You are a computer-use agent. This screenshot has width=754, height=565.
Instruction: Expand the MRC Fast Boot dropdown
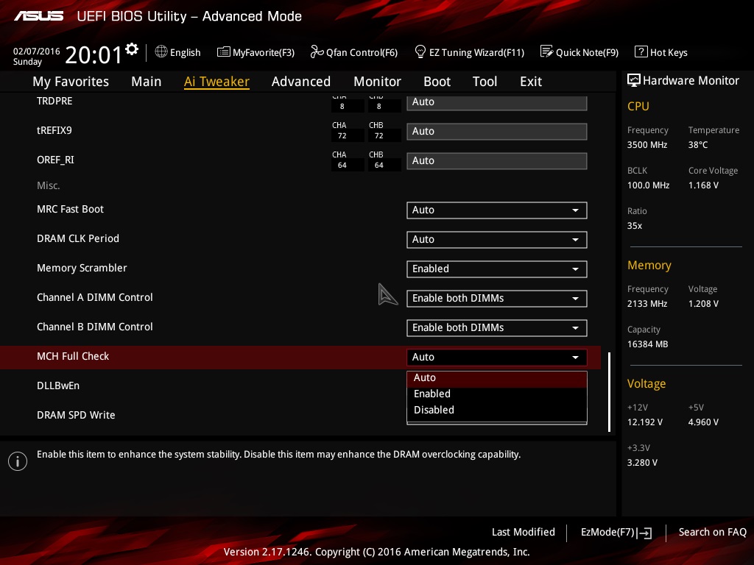point(497,210)
